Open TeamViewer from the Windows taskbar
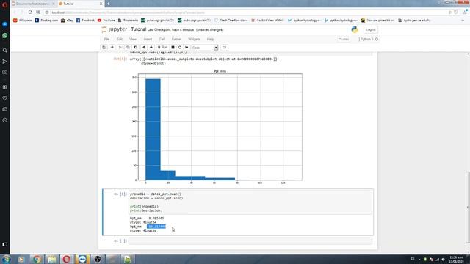Screen dimensions: 470x264 pos(82,259)
